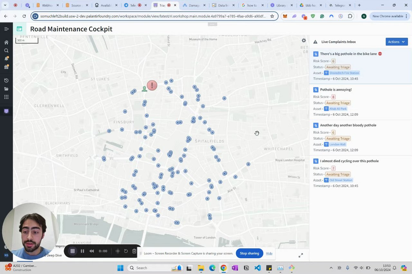
Task: Open Visual Studio Code from taskbar
Action: [x=257, y=268]
